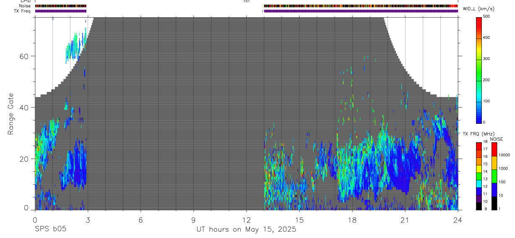Screen dimensions: 515x238
Task: Click the Noise row label at the top
Action: [x=25, y=6]
